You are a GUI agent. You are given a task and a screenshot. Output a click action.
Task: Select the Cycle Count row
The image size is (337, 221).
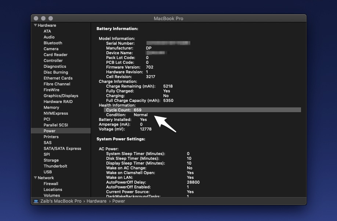click(203, 110)
